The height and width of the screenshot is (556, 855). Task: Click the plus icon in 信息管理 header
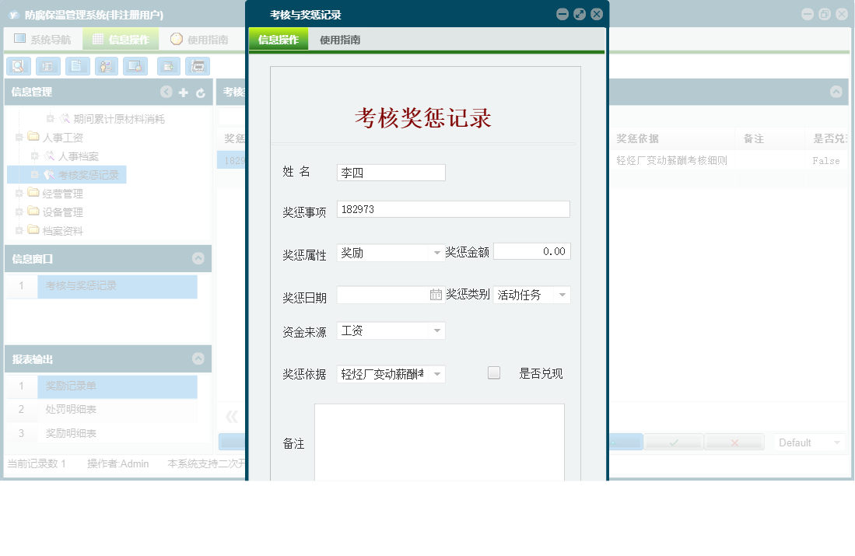pos(183,92)
